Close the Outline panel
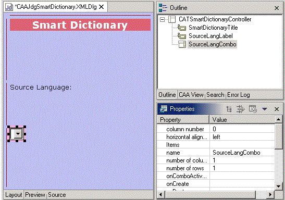The height and width of the screenshot is (200, 285). tap(277, 8)
